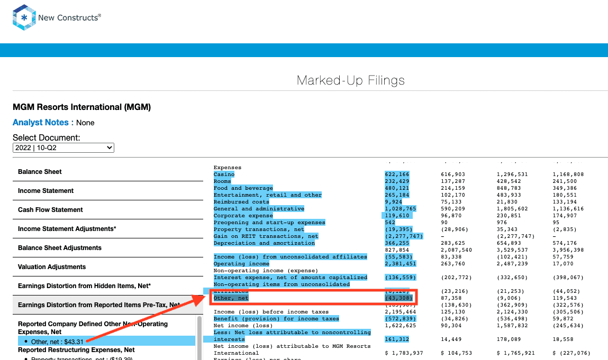This screenshot has height=360, width=608.
Task: Click the highlighted value 265,184
Action: coord(397,195)
